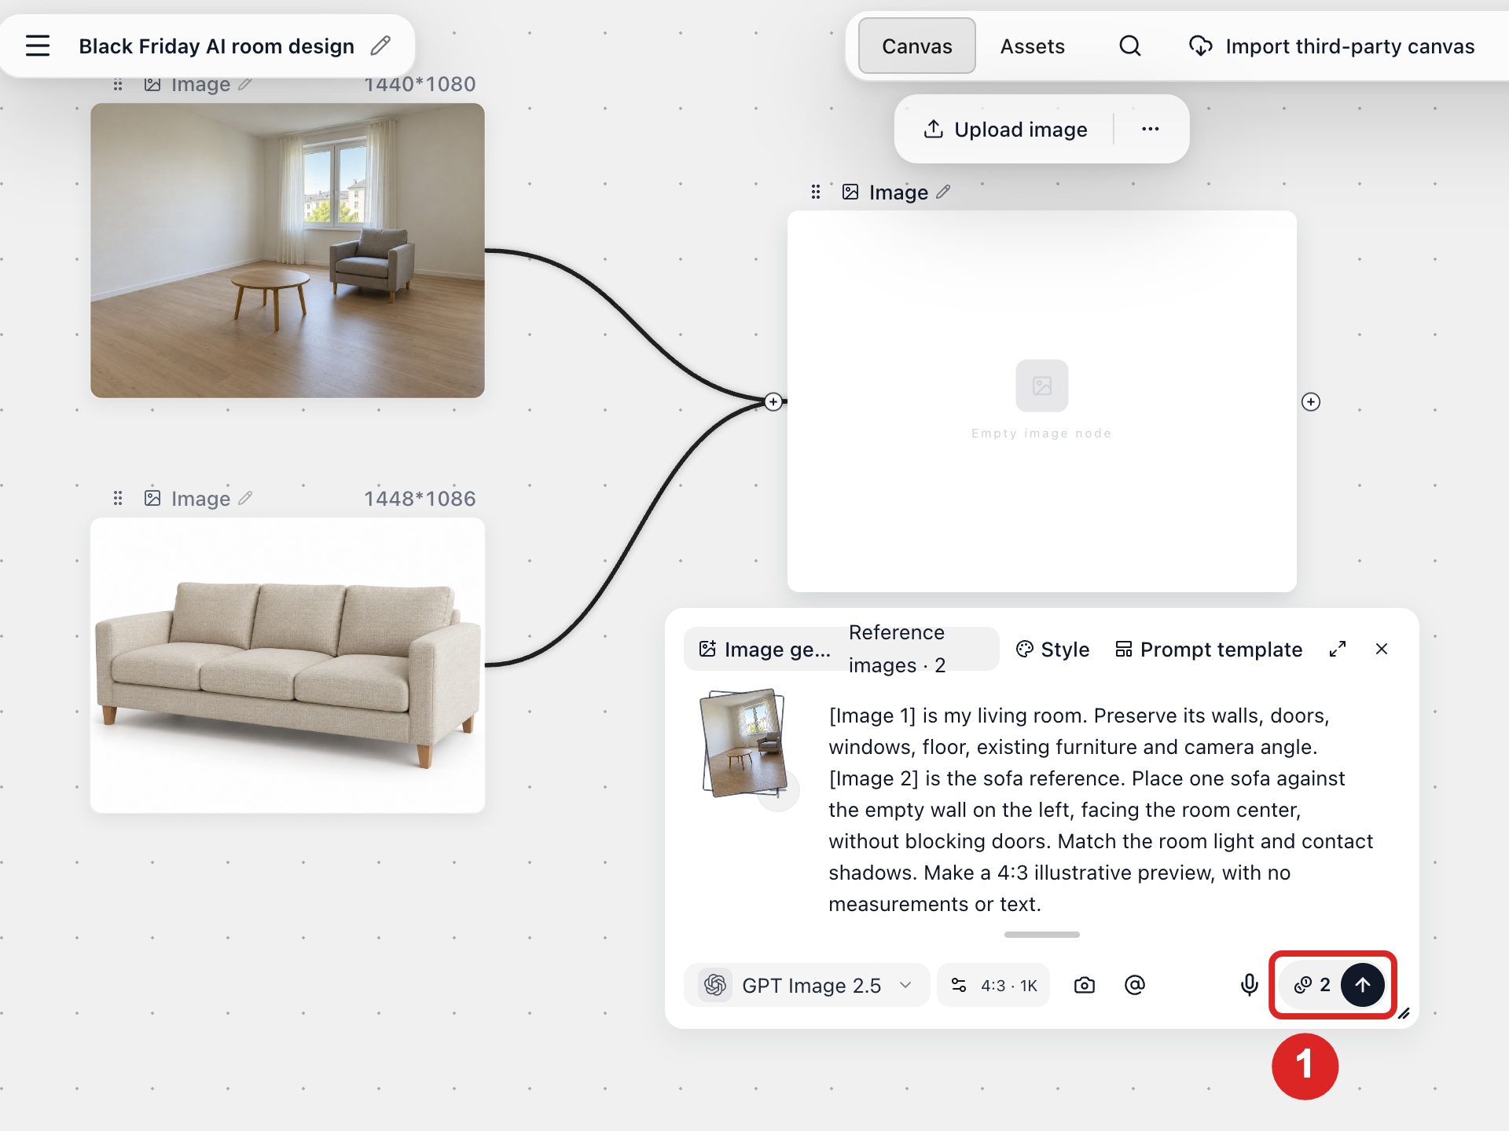
Task: Rename the empty Image node via pencil
Action: [x=943, y=192]
